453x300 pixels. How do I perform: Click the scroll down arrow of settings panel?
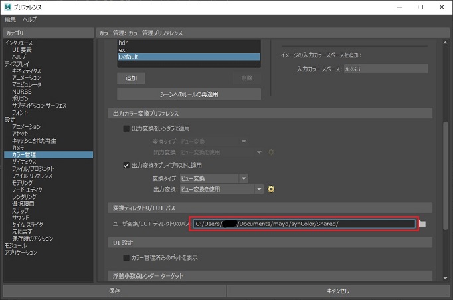coord(445,278)
